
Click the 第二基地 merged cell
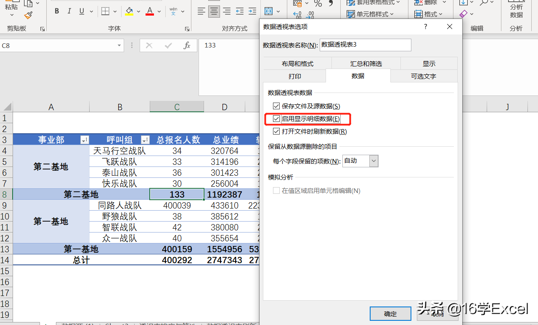click(x=51, y=167)
